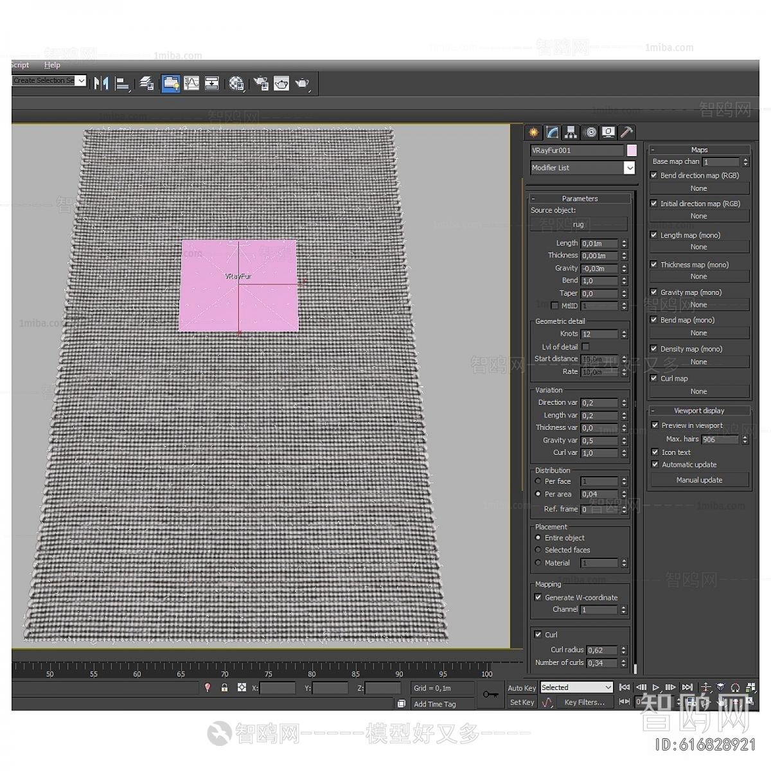Open the Material Editor

pyautogui.click(x=236, y=84)
